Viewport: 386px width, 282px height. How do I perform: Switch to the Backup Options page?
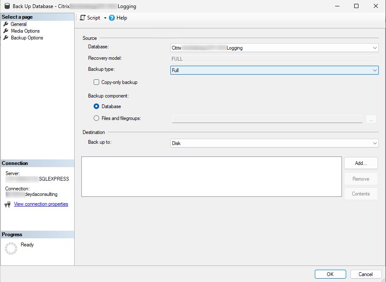pos(27,38)
